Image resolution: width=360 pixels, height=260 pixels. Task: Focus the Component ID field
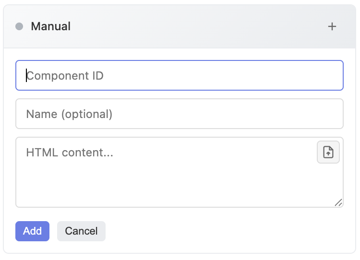click(180, 75)
